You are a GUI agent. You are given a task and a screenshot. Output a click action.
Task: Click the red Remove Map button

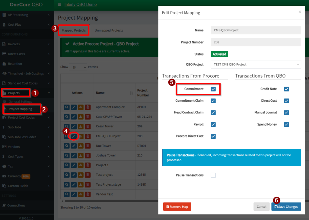(x=177, y=207)
